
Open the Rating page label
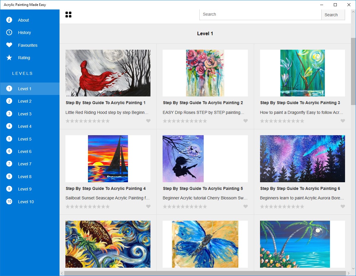point(24,58)
